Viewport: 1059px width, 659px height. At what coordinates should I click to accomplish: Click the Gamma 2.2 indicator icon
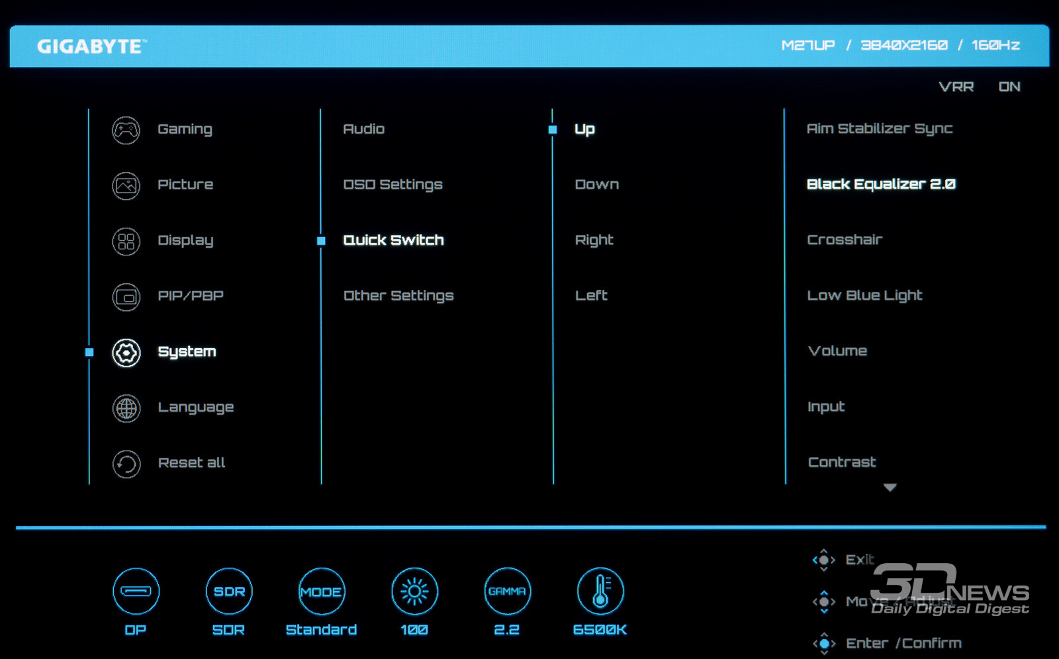(507, 591)
